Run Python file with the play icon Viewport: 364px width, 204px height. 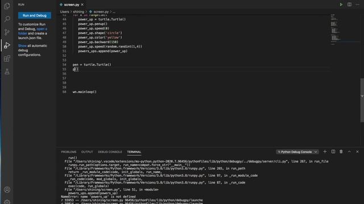pos(341,5)
